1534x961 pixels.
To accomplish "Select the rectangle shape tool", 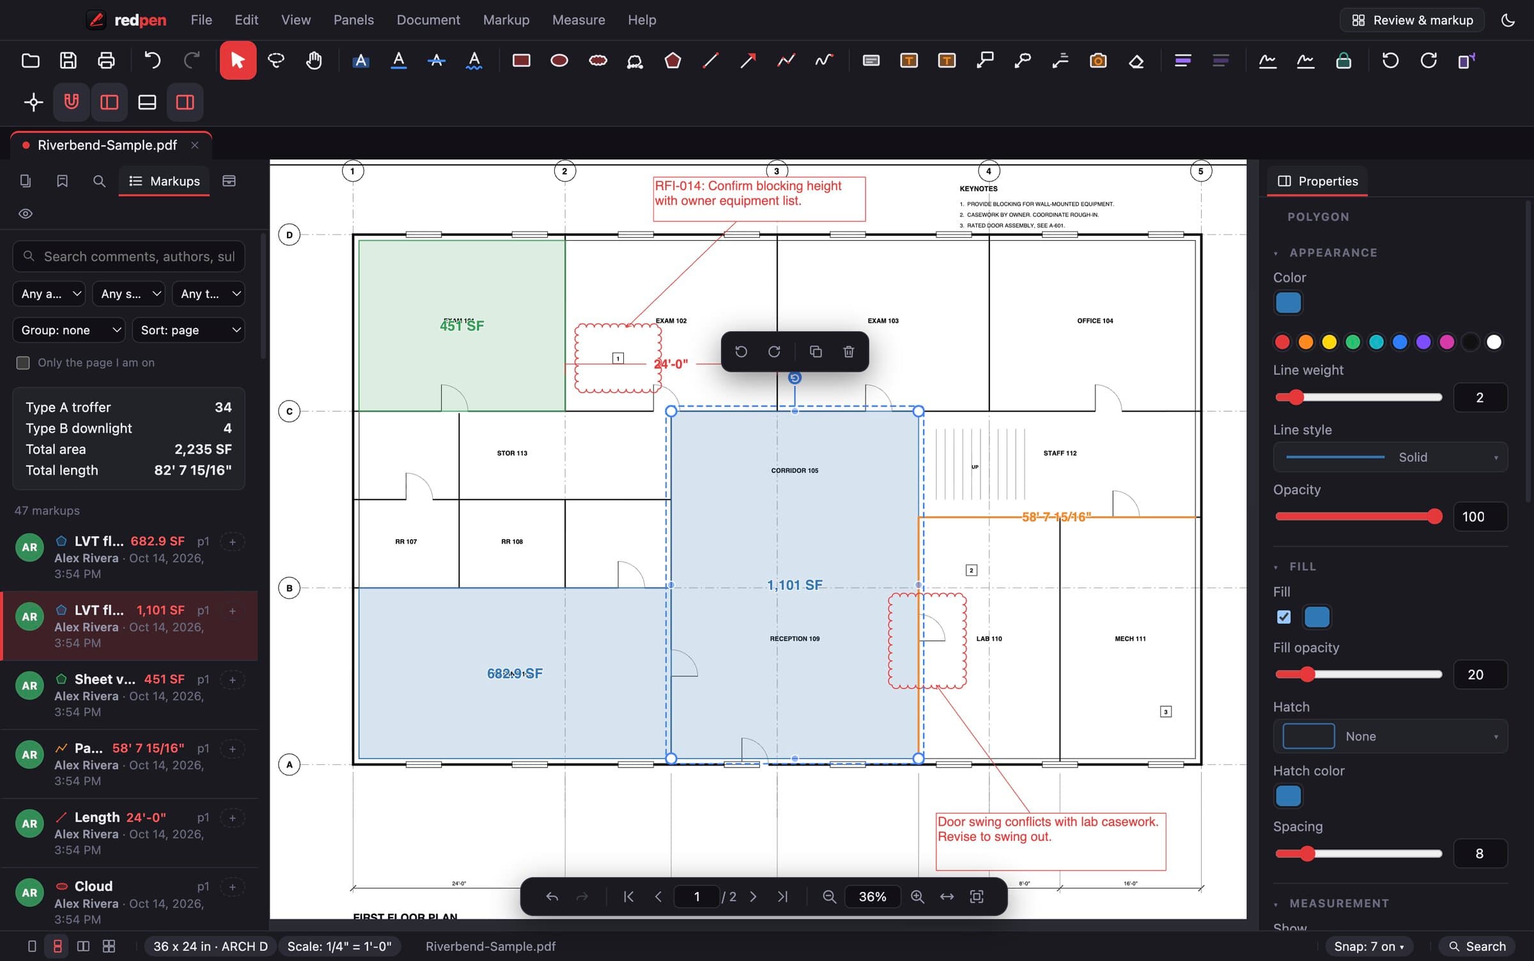I will 522,61.
